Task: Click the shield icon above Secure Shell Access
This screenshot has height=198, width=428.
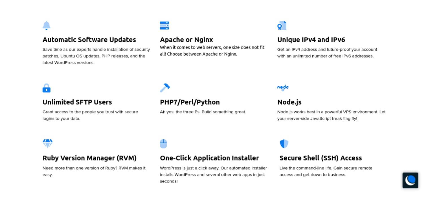Action: tap(284, 143)
